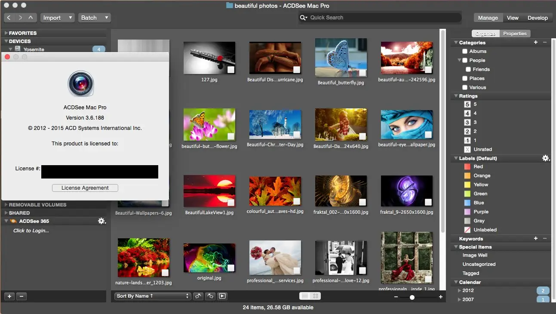
Task: Click the plus icon to enlarge thumbnails
Action: (x=441, y=297)
